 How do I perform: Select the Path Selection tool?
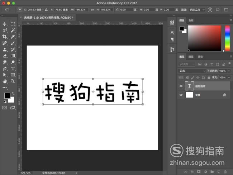5,75
